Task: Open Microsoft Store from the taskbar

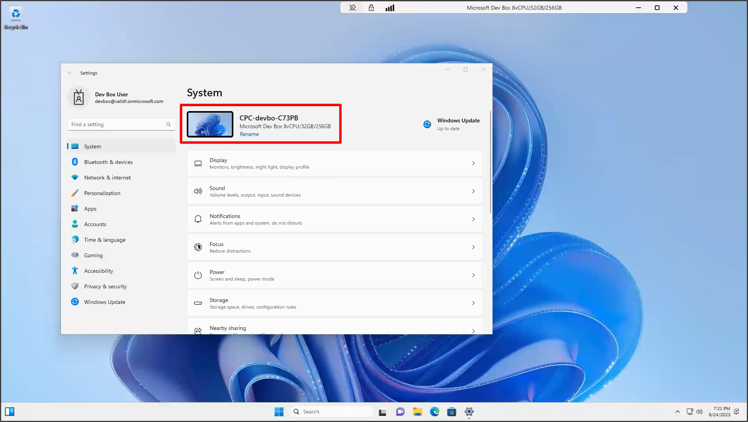Action: pyautogui.click(x=452, y=412)
